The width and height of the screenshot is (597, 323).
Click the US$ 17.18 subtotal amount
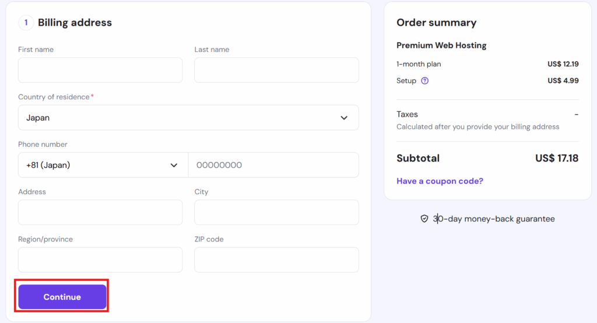[x=557, y=158]
